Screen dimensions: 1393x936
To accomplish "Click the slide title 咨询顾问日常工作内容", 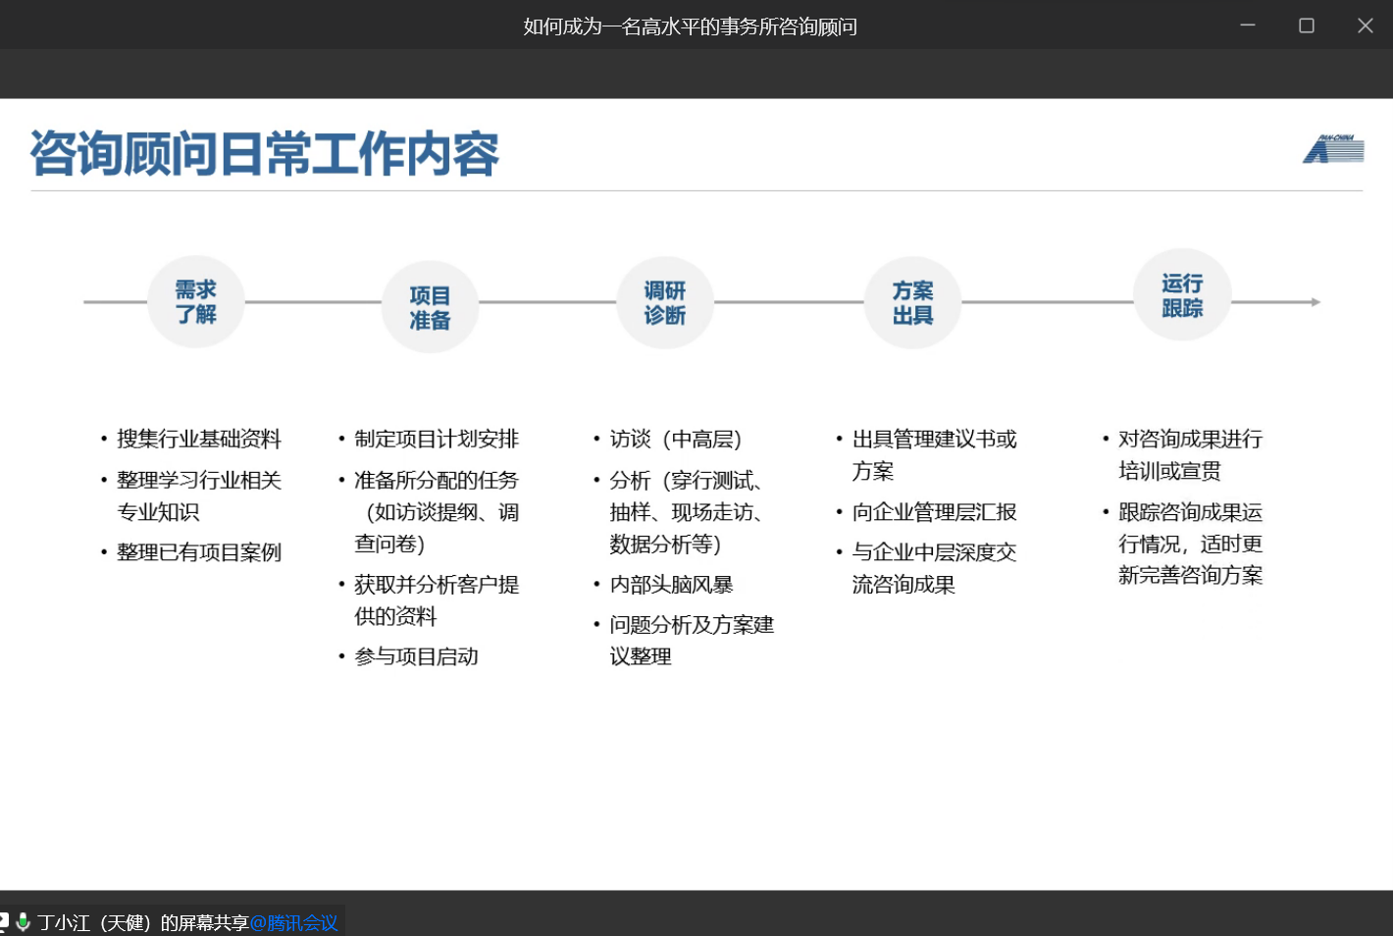I will pos(265,154).
